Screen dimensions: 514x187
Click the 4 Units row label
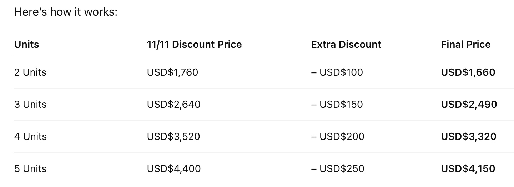[x=30, y=137]
